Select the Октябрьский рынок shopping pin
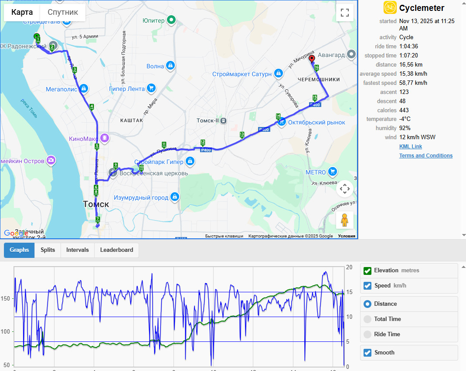 click(x=282, y=122)
